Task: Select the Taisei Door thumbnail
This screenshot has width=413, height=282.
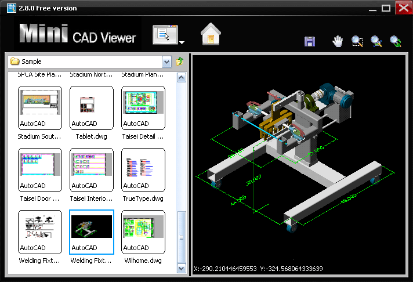Action: point(40,170)
